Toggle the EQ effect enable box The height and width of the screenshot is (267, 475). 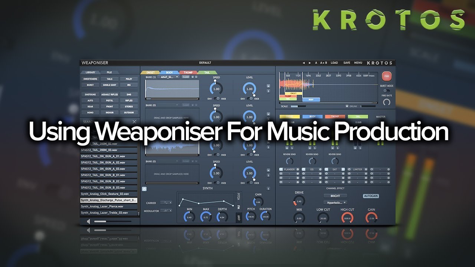(x=304, y=169)
